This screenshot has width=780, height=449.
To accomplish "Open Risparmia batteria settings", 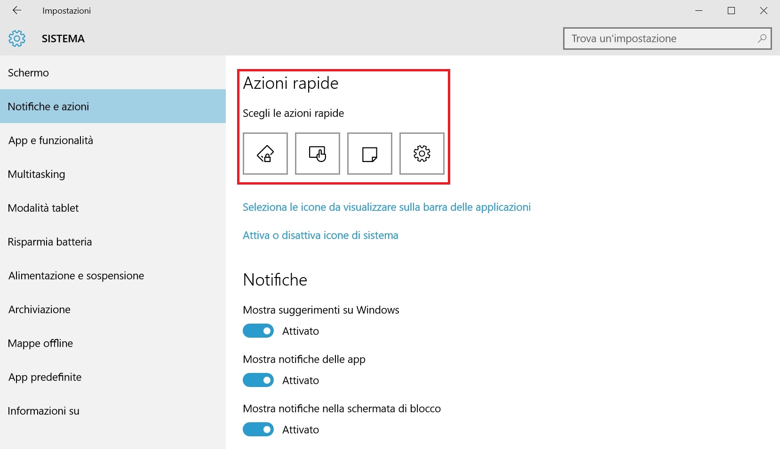I will click(113, 242).
